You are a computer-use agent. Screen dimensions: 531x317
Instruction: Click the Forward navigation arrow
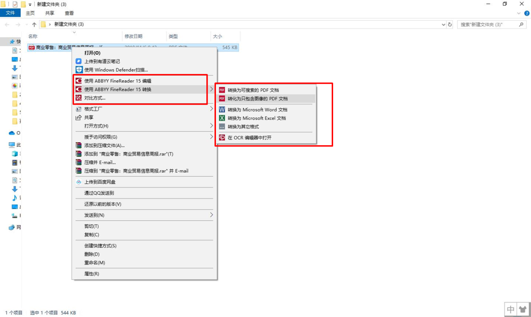[18, 25]
